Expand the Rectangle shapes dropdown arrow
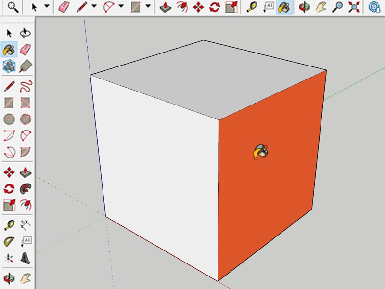This screenshot has height=289, width=385. 148,6
